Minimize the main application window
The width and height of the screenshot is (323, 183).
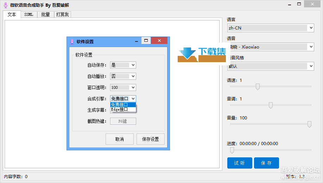(x=290, y=4)
